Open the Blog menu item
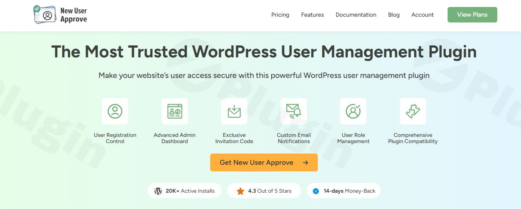521x209 pixels. 394,15
